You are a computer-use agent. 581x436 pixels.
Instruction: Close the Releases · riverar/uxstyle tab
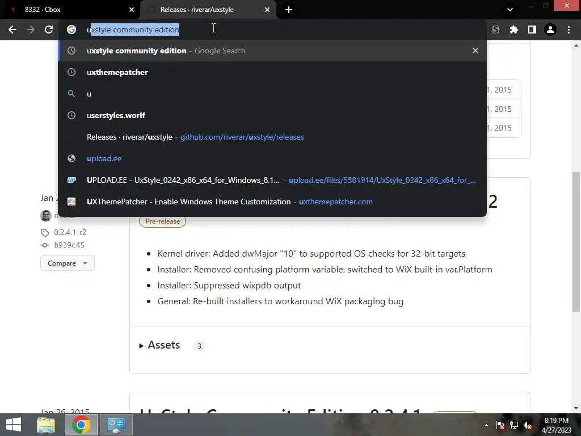point(267,10)
